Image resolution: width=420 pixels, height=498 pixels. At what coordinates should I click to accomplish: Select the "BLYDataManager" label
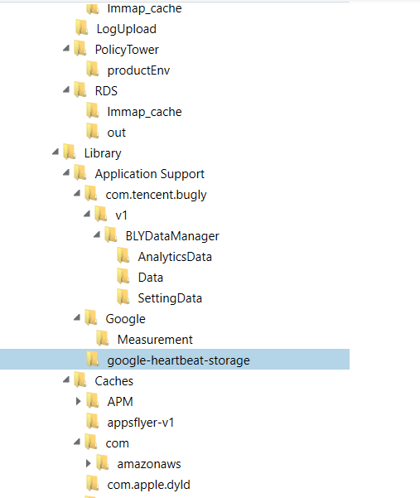172,236
